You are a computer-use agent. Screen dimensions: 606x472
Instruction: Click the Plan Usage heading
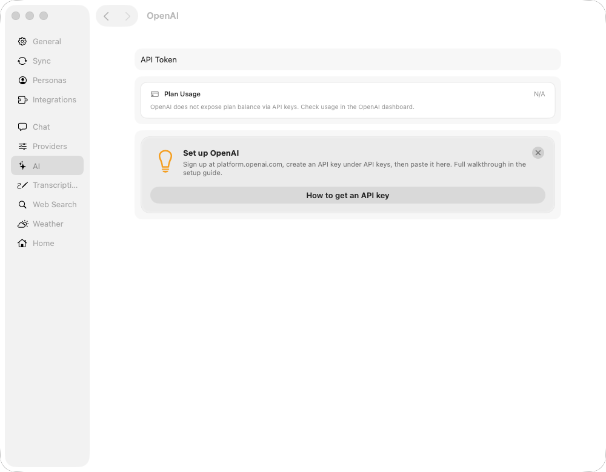(182, 94)
